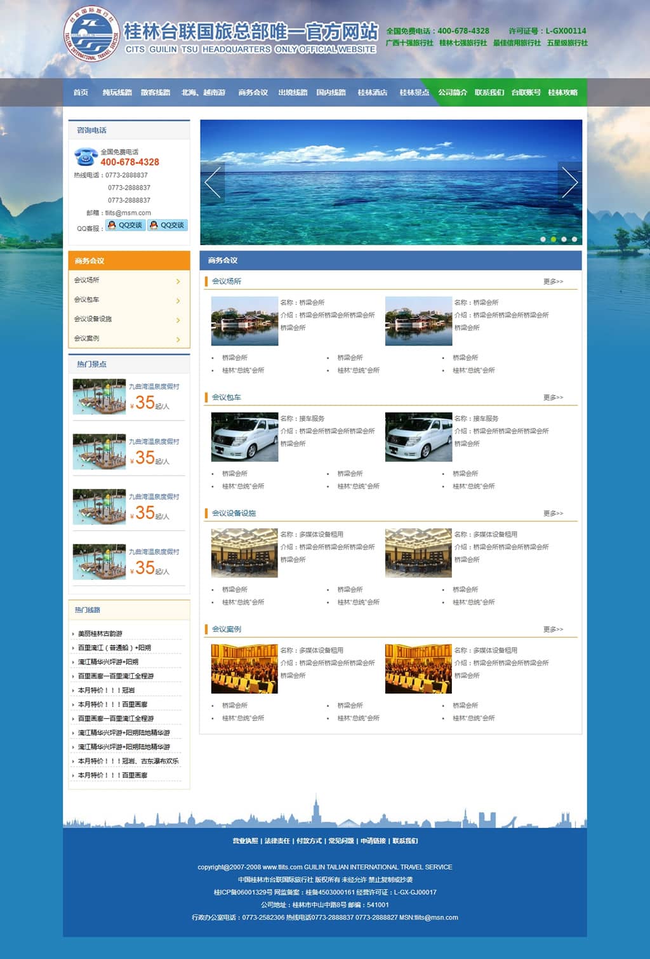This screenshot has width=650, height=959.
Task: Open 桂林酒店 in the navigation bar
Action: [372, 93]
